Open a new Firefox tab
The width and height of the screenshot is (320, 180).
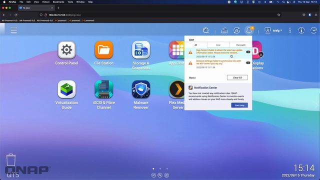click(58, 8)
